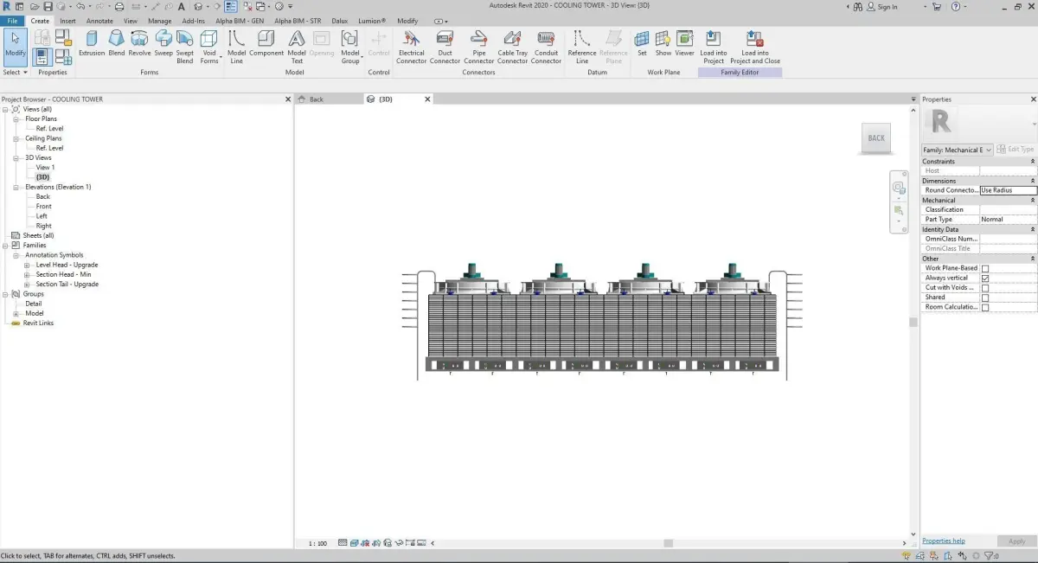Image resolution: width=1038 pixels, height=563 pixels.
Task: Click the Round Connector Use Radius field
Action: [1008, 190]
